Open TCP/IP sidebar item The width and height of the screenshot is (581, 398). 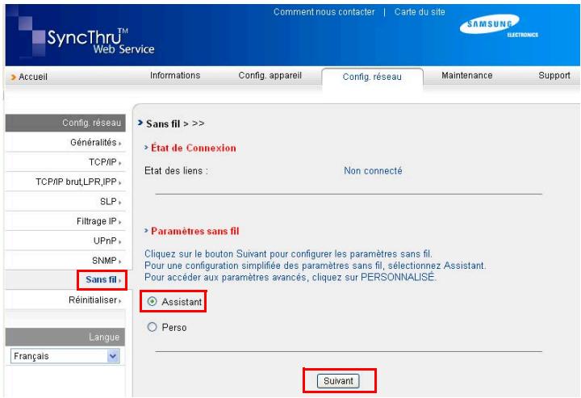(102, 162)
